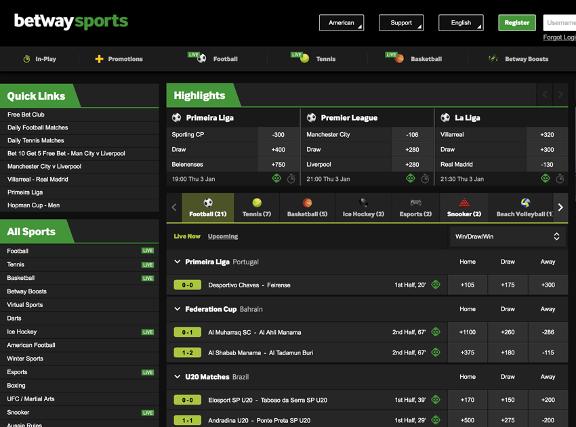Select the Snooker (2) tab

[x=464, y=207]
